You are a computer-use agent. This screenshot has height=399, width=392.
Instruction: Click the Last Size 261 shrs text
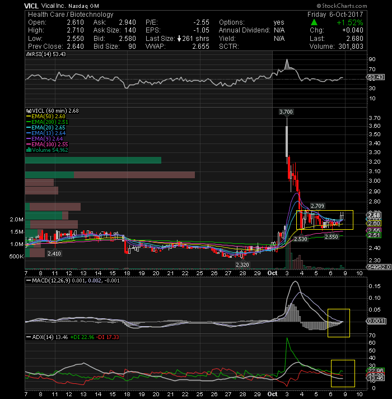[195, 39]
